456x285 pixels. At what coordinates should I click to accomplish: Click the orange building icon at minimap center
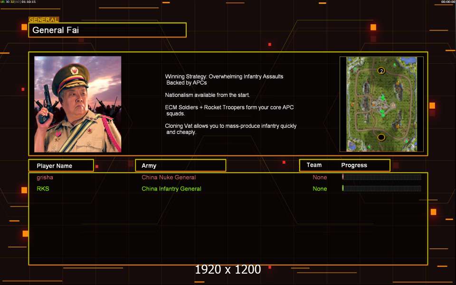click(374, 104)
